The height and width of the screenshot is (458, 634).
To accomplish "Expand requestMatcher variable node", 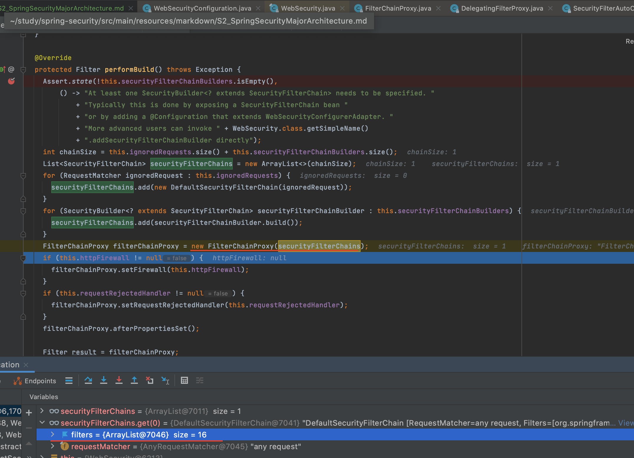I will coord(53,446).
